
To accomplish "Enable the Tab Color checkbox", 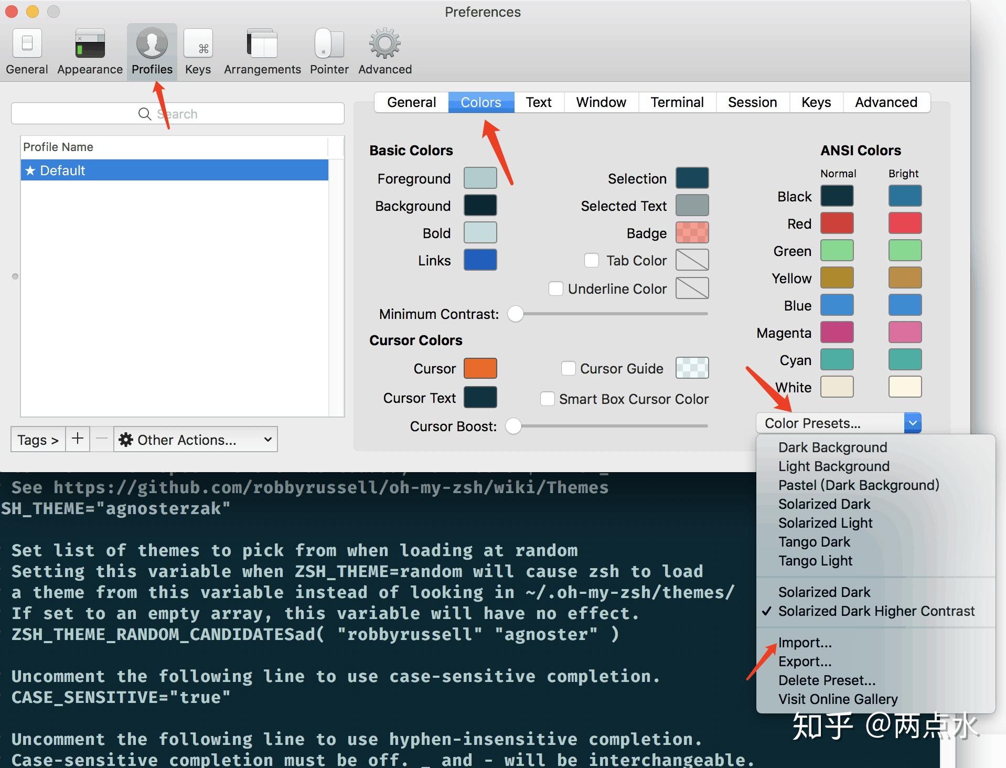I will (x=592, y=260).
